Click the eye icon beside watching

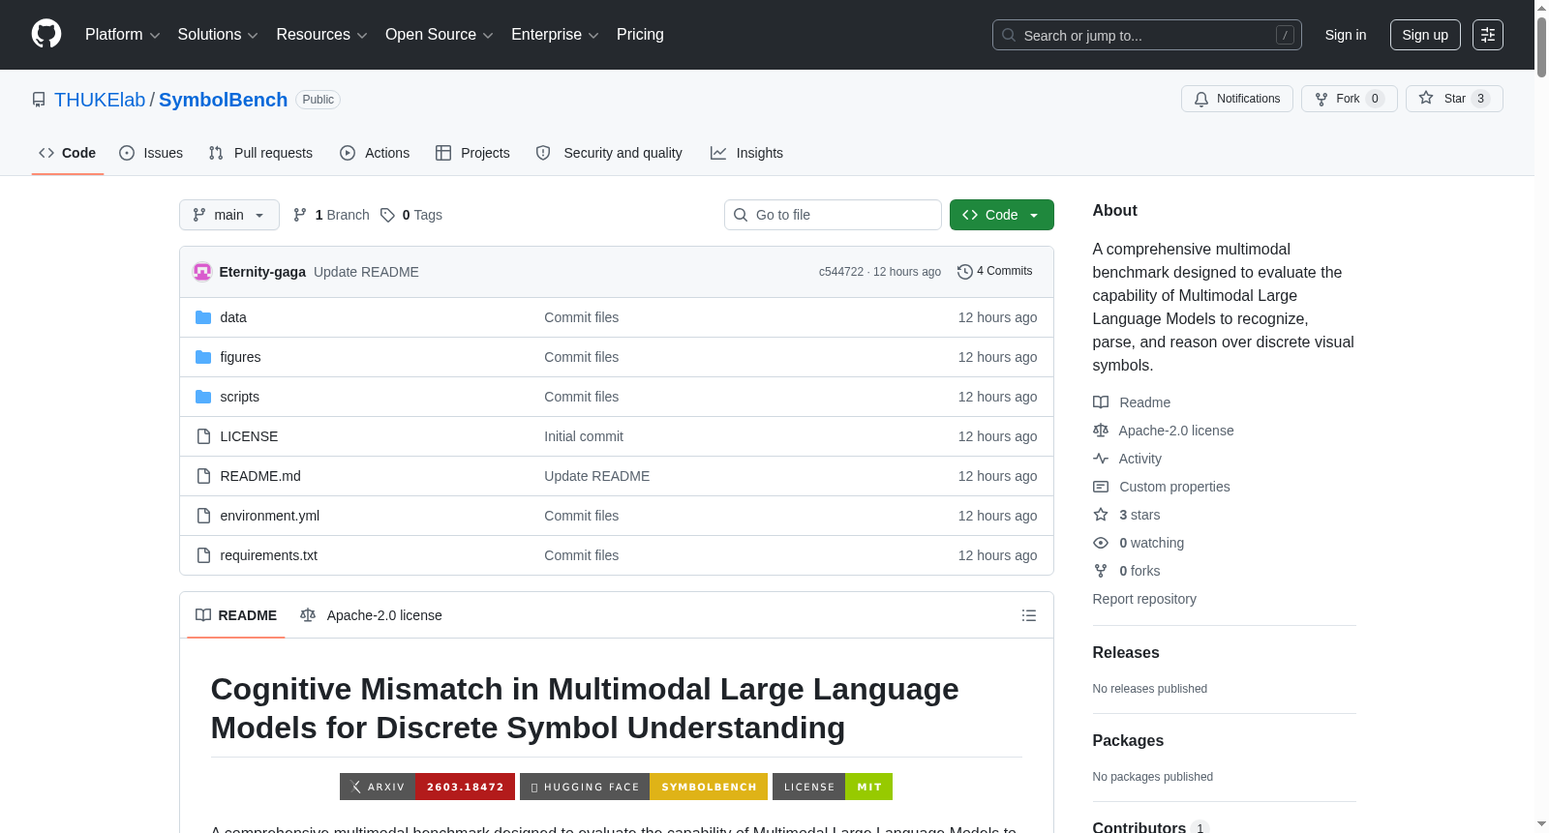click(1101, 543)
